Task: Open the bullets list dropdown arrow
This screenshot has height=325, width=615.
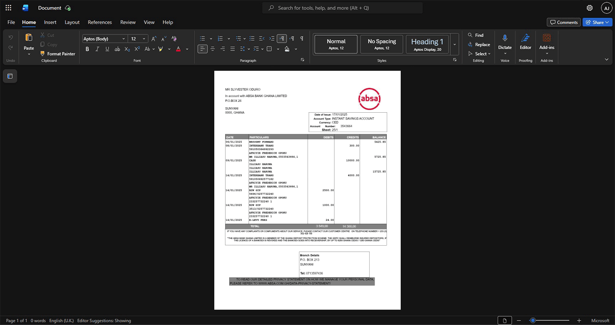Action: coord(211,39)
